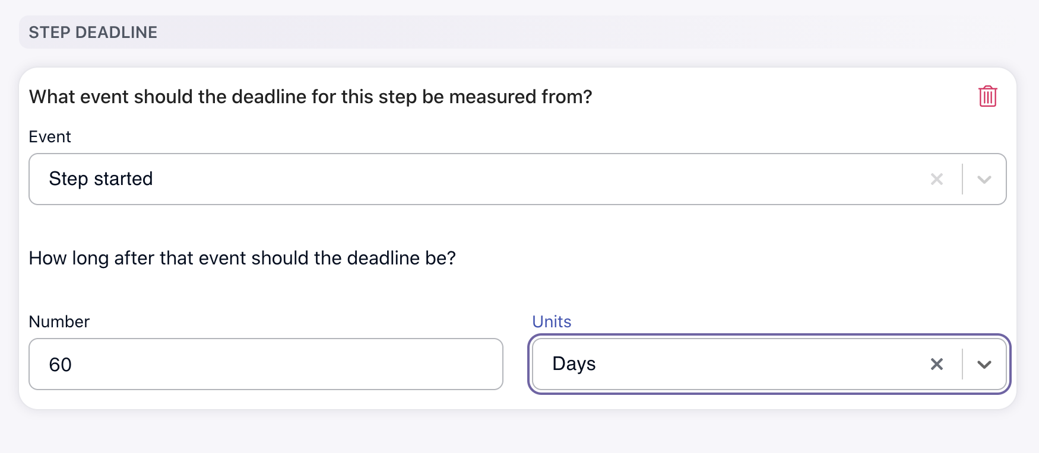Click the separator line in Event dropdown

tap(962, 179)
